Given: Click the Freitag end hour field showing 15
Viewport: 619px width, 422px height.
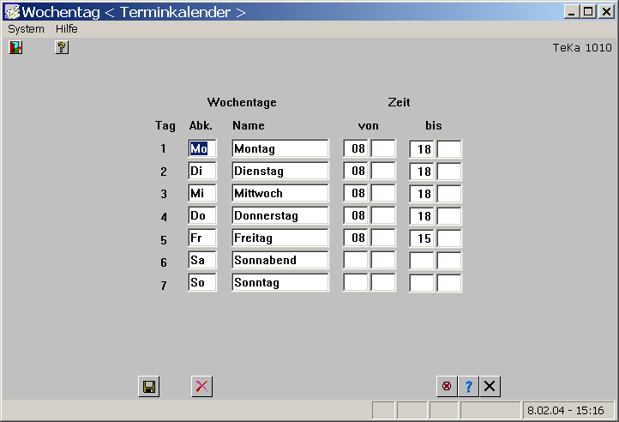Looking at the screenshot, I should tap(423, 238).
